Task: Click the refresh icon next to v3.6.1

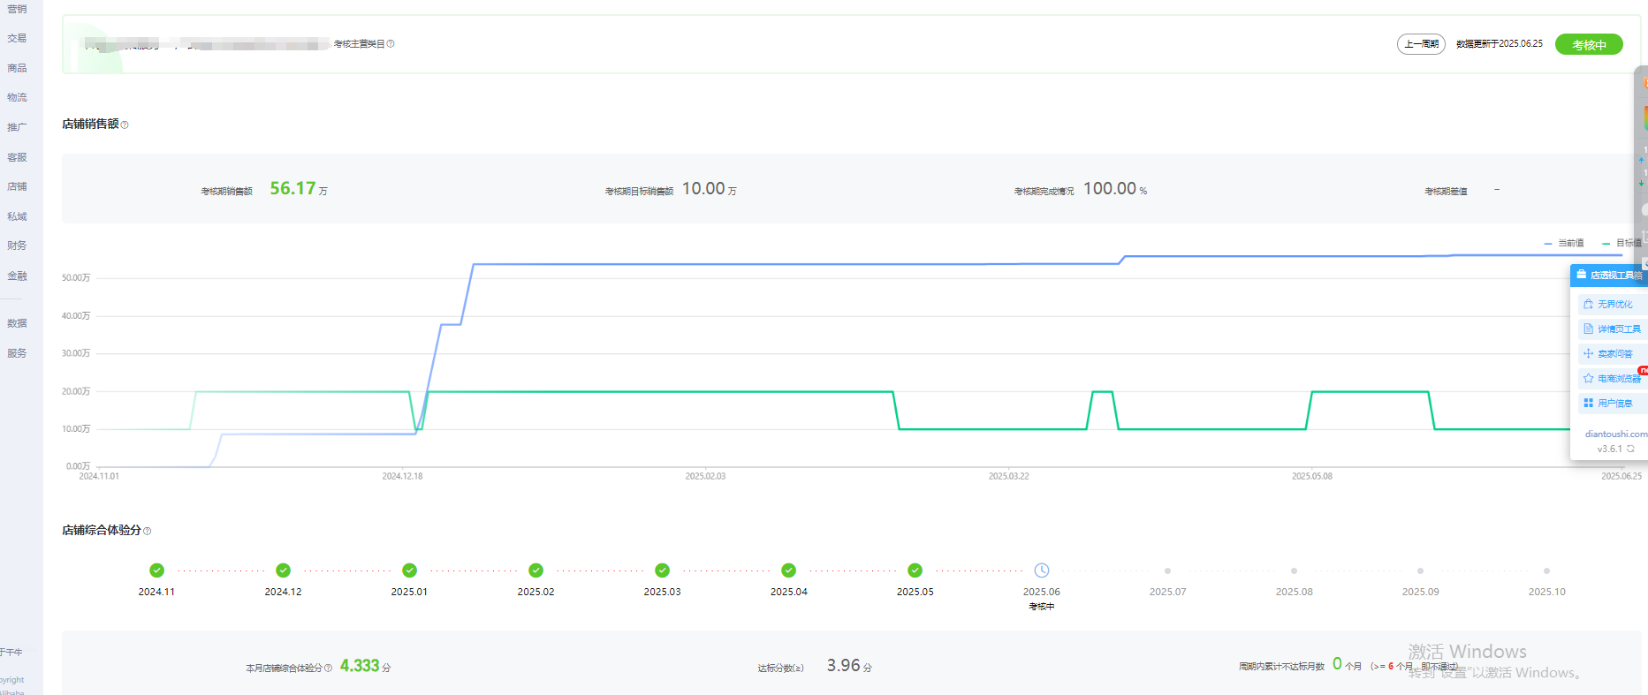Action: click(1630, 449)
